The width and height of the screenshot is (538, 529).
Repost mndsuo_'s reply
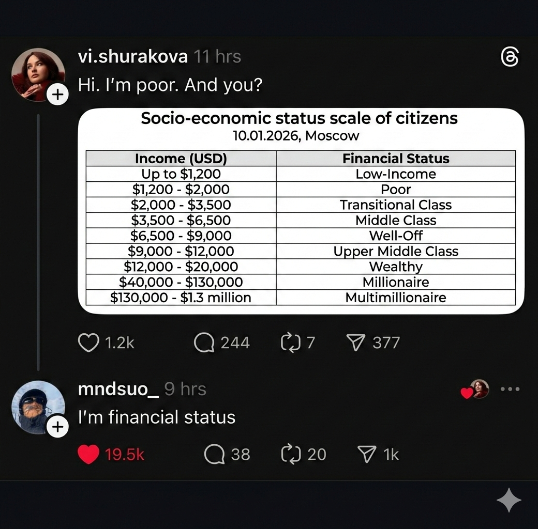291,455
